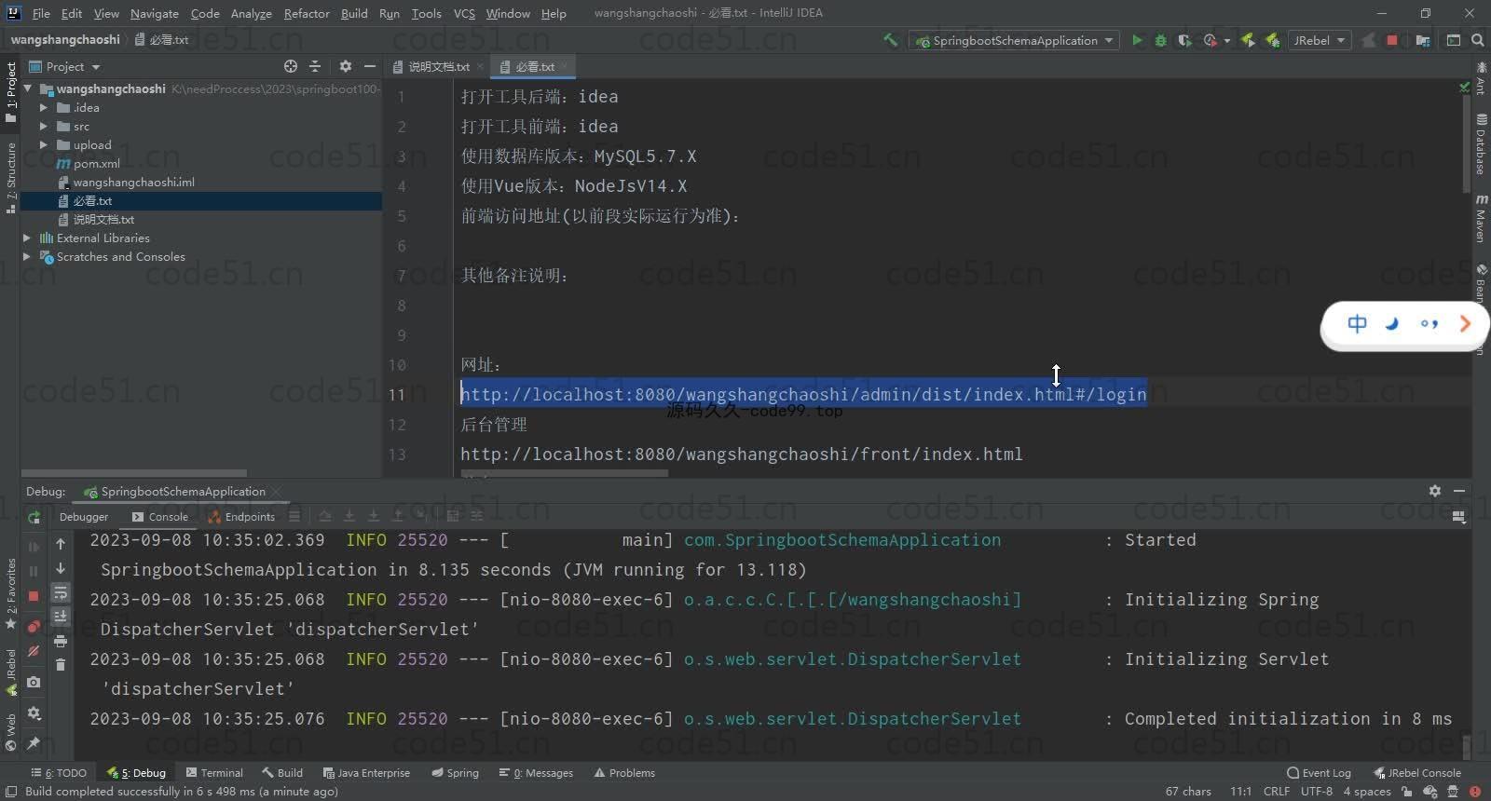This screenshot has width=1491, height=801.
Task: Click the Project panel horizontal scrollbar
Action: (134, 473)
